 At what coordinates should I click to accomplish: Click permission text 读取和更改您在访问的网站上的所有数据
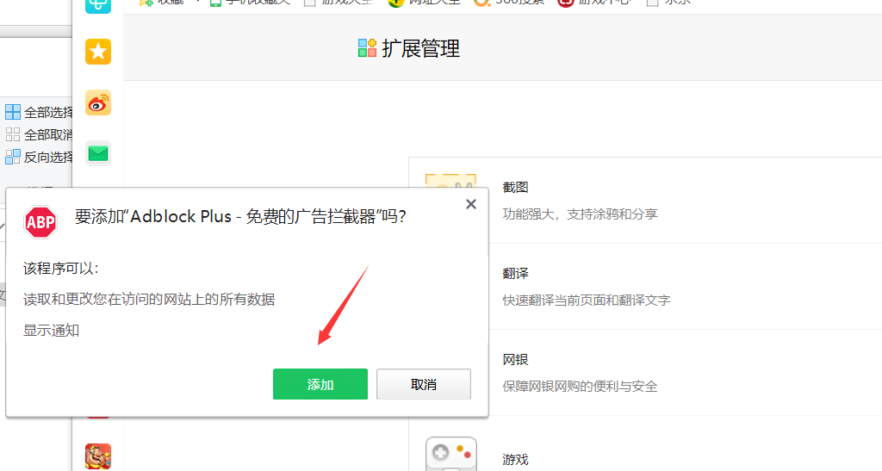(x=149, y=300)
